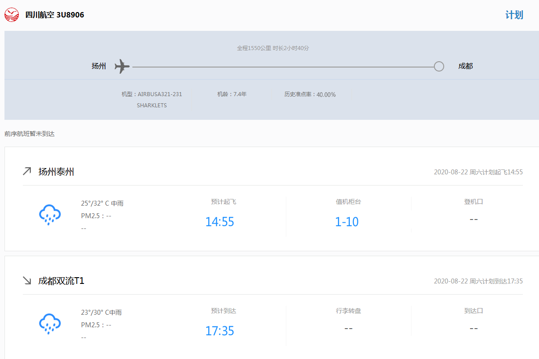Click the destination city label 成都
Screen dimensions: 539x359
click(x=465, y=66)
